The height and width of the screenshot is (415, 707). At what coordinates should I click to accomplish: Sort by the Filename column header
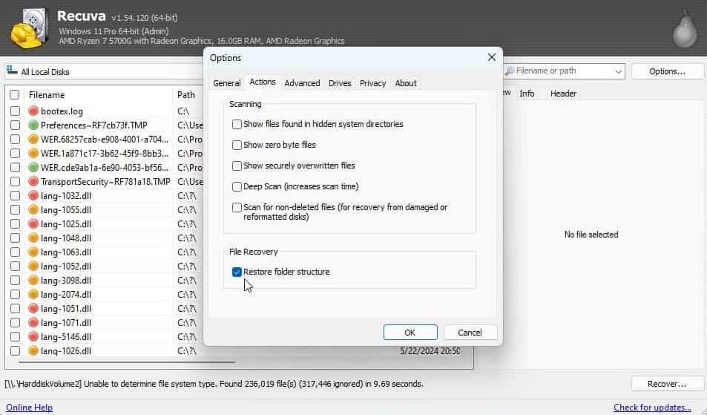[x=47, y=95]
